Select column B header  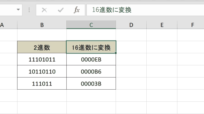[x=42, y=25]
